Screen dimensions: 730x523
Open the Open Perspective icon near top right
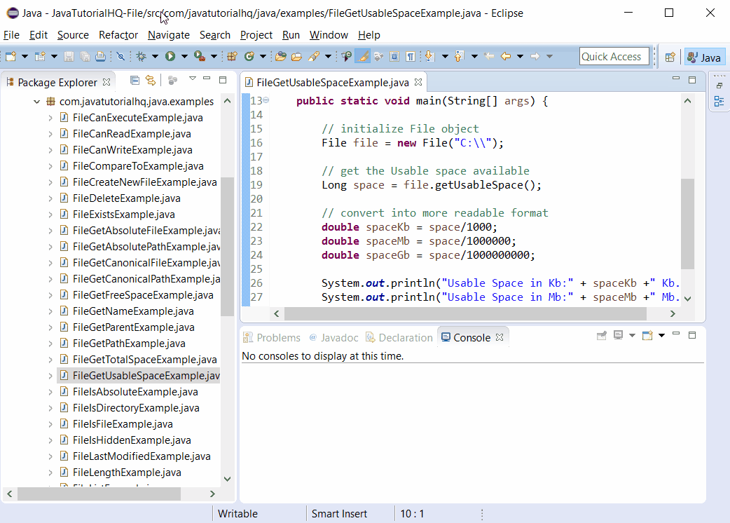pos(670,56)
